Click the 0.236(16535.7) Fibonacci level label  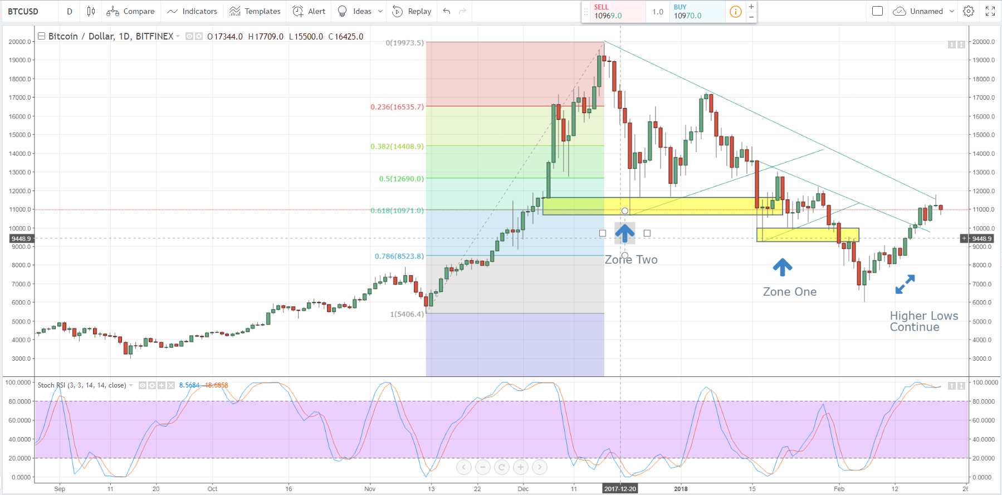(397, 107)
